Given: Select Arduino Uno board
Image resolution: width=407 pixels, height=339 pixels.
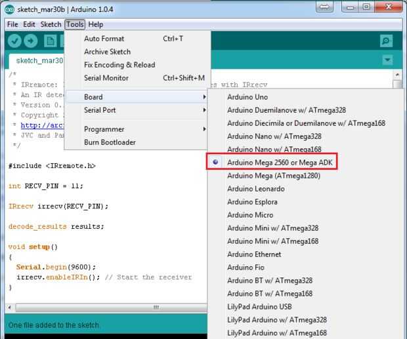Looking at the screenshot, I should (306, 97).
